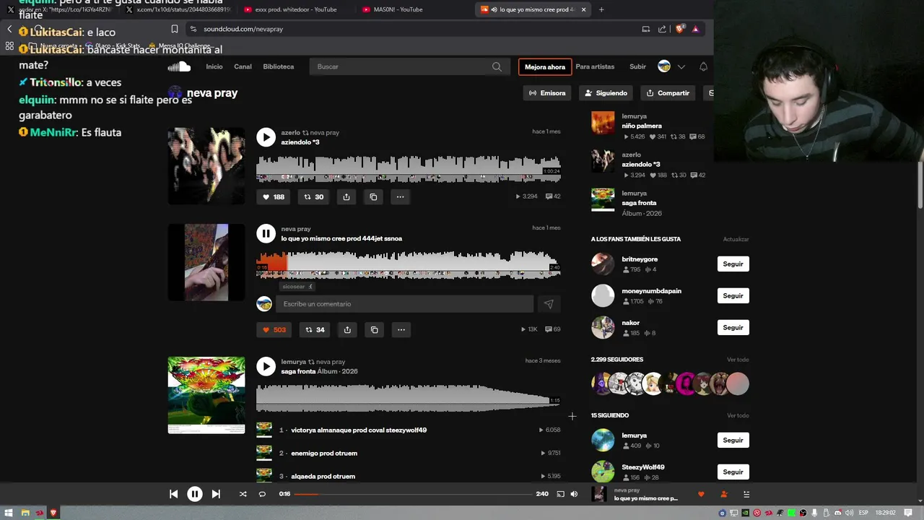
Task: Pause playback in the bottom player bar
Action: (195, 494)
